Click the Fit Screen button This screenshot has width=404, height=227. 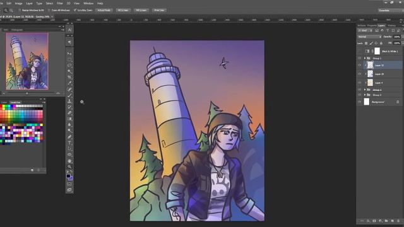tap(123, 10)
